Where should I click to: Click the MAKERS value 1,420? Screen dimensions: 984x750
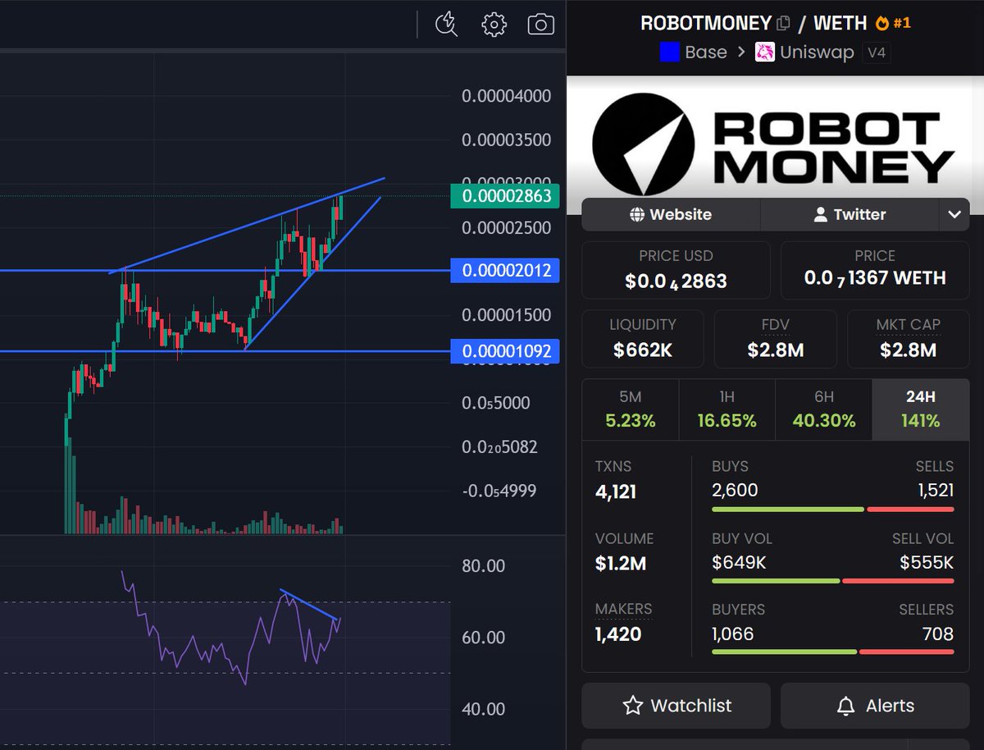click(618, 634)
